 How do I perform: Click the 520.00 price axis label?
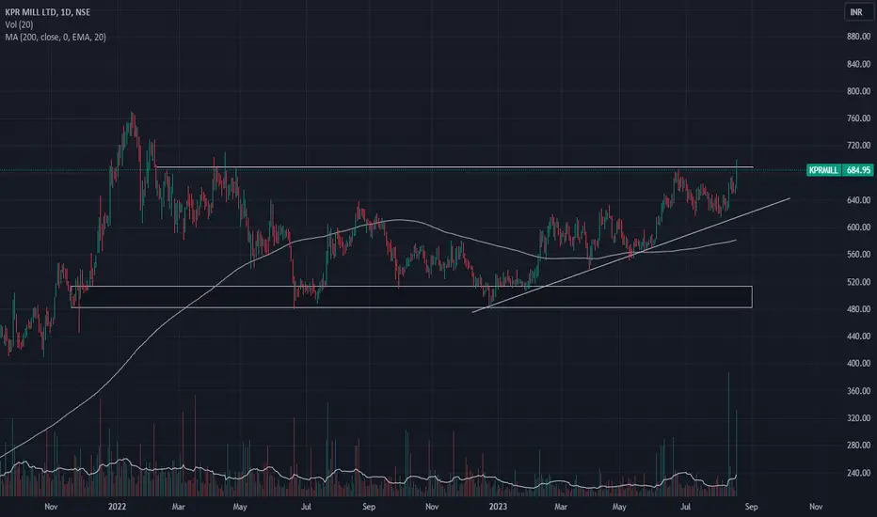[858, 282]
